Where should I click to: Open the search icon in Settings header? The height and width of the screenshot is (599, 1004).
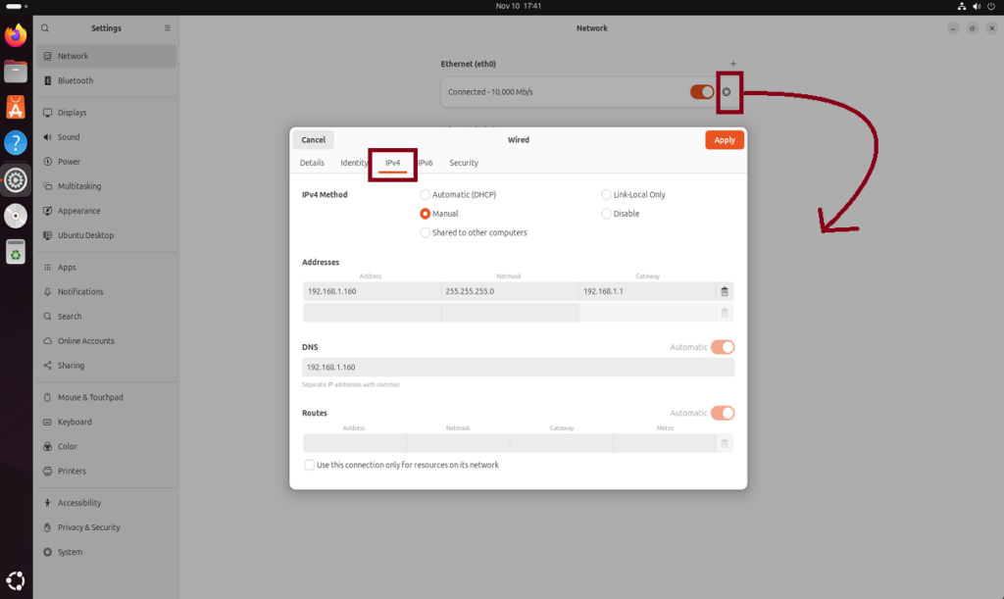click(45, 28)
